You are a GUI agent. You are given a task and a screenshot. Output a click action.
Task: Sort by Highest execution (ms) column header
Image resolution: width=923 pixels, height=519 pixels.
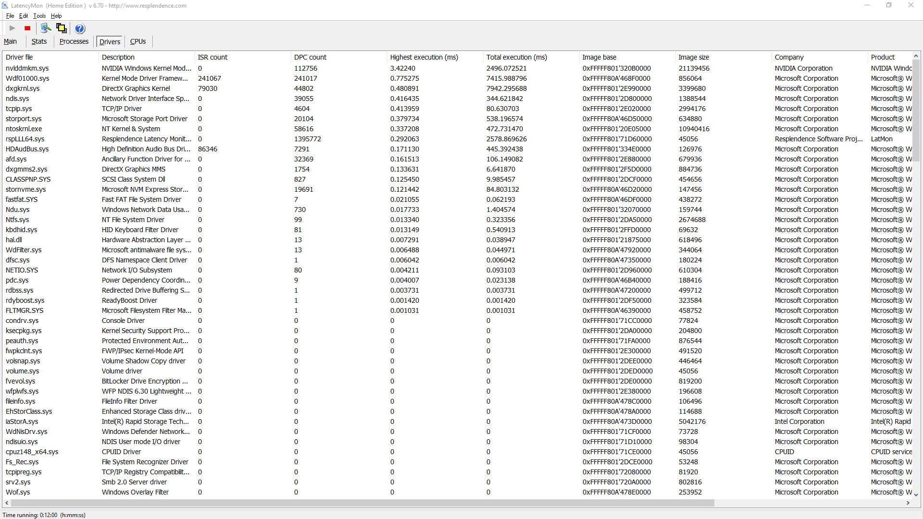[x=424, y=57]
